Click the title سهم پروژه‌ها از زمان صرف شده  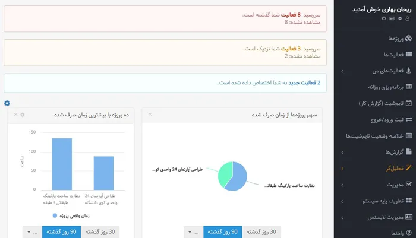pyautogui.click(x=285, y=115)
